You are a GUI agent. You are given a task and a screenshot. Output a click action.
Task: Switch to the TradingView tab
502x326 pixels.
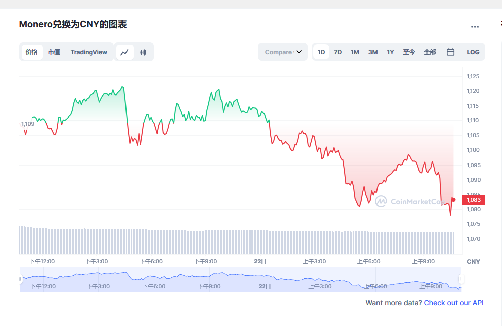click(x=89, y=52)
